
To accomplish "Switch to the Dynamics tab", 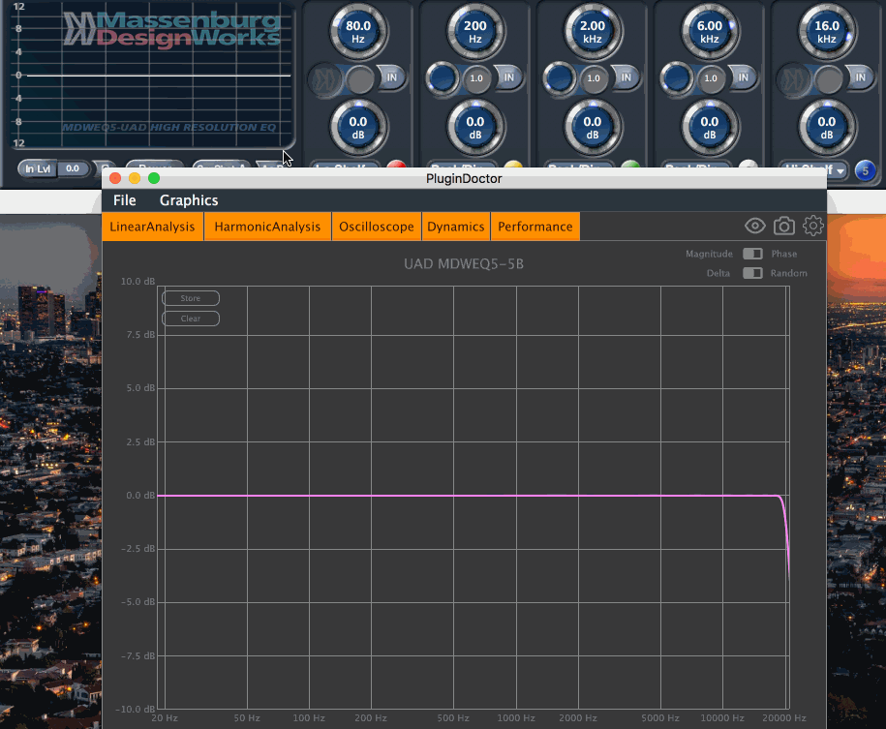I will [456, 227].
